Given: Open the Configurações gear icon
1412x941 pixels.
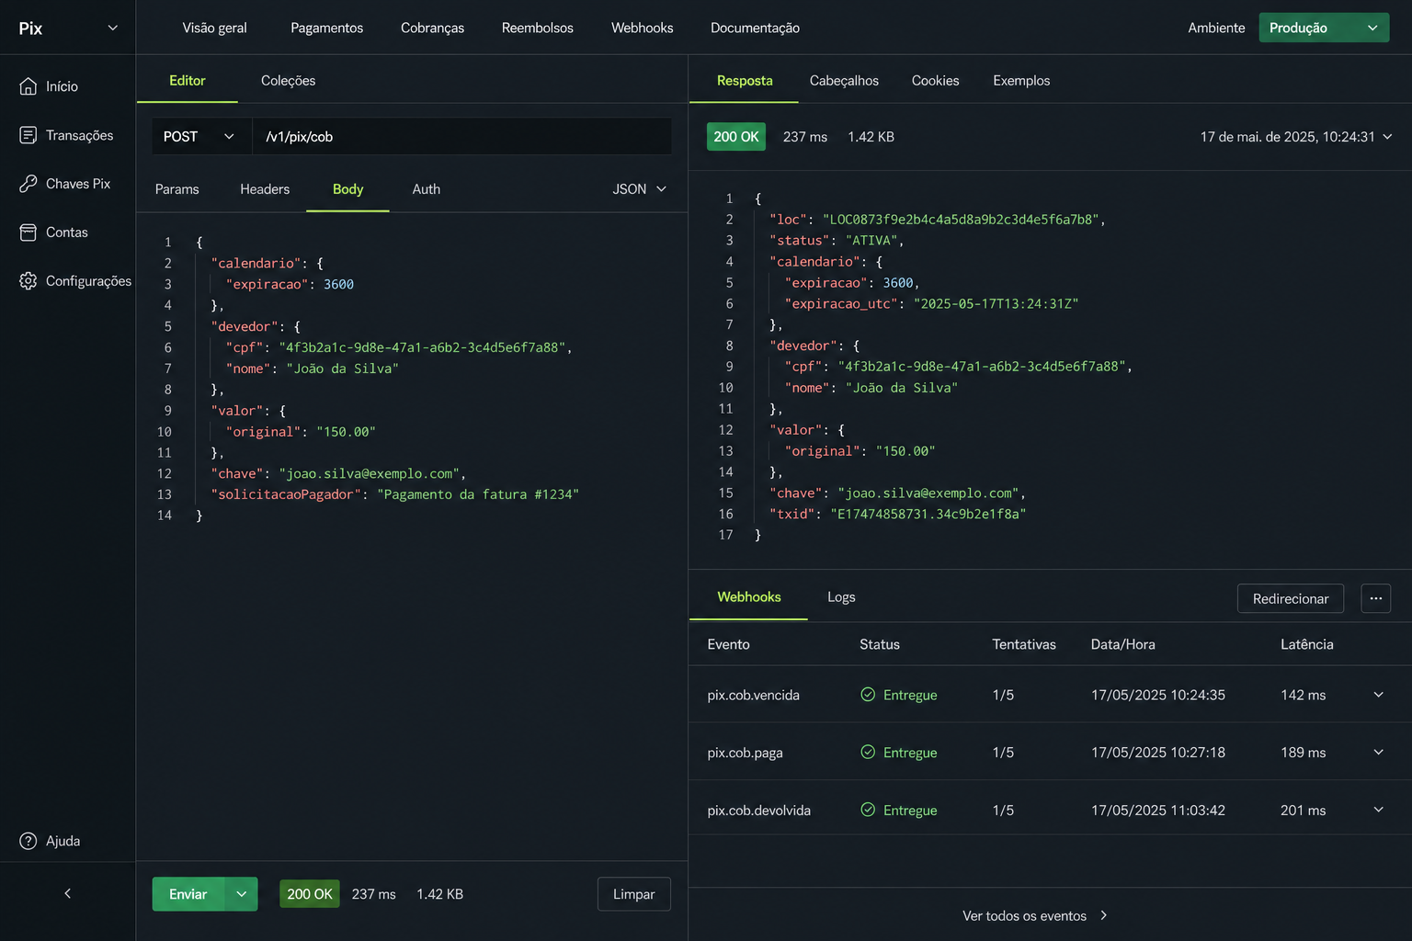Looking at the screenshot, I should point(28,281).
